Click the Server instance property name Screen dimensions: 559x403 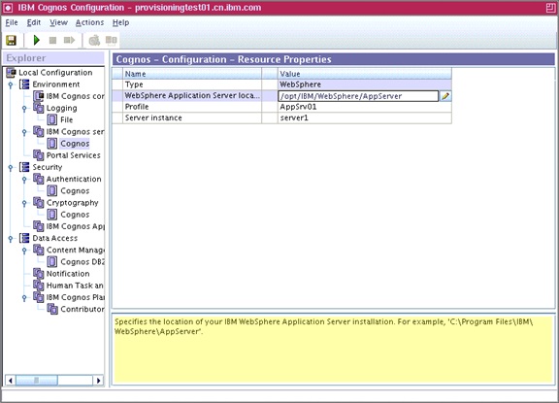click(x=153, y=118)
